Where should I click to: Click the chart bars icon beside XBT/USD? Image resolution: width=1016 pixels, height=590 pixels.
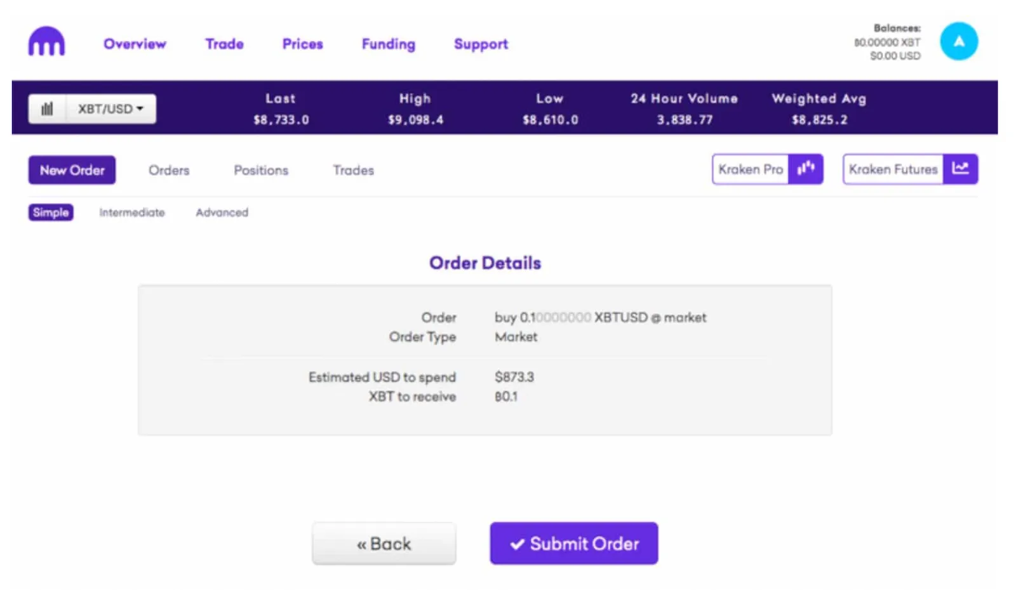47,109
